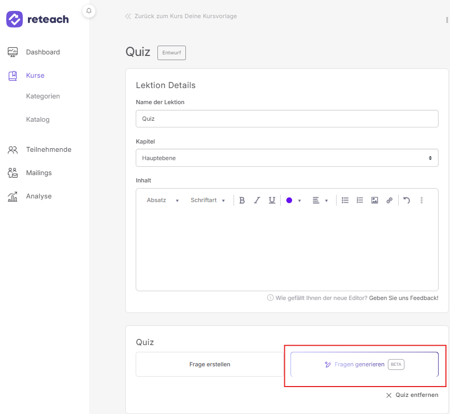Image resolution: width=450 pixels, height=414 pixels.
Task: Click the Name der Lektion field
Action: click(287, 119)
